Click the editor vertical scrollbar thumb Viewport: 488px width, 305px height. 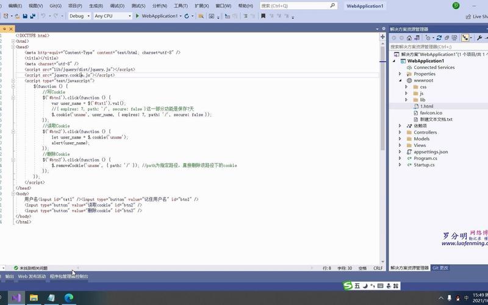(x=382, y=97)
